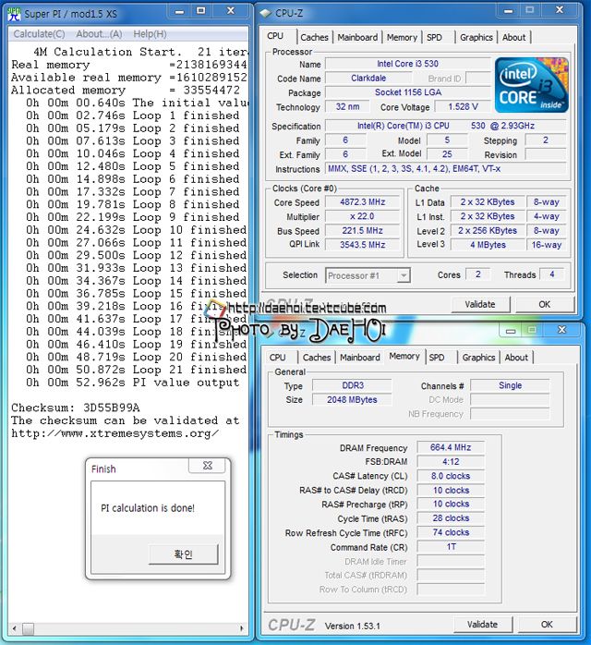Click the Multiplier value x 22.0
The height and width of the screenshot is (645, 591).
pyautogui.click(x=363, y=216)
